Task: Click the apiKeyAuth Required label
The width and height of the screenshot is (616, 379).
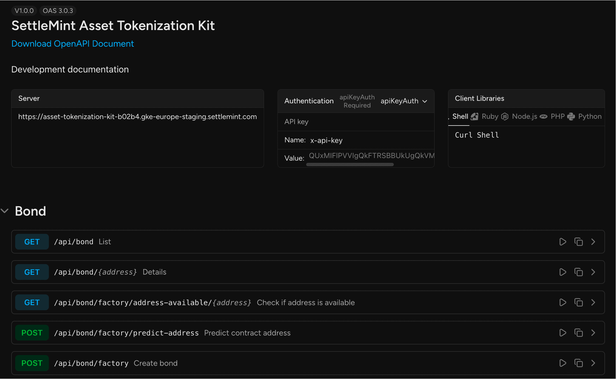Action: pos(357,101)
